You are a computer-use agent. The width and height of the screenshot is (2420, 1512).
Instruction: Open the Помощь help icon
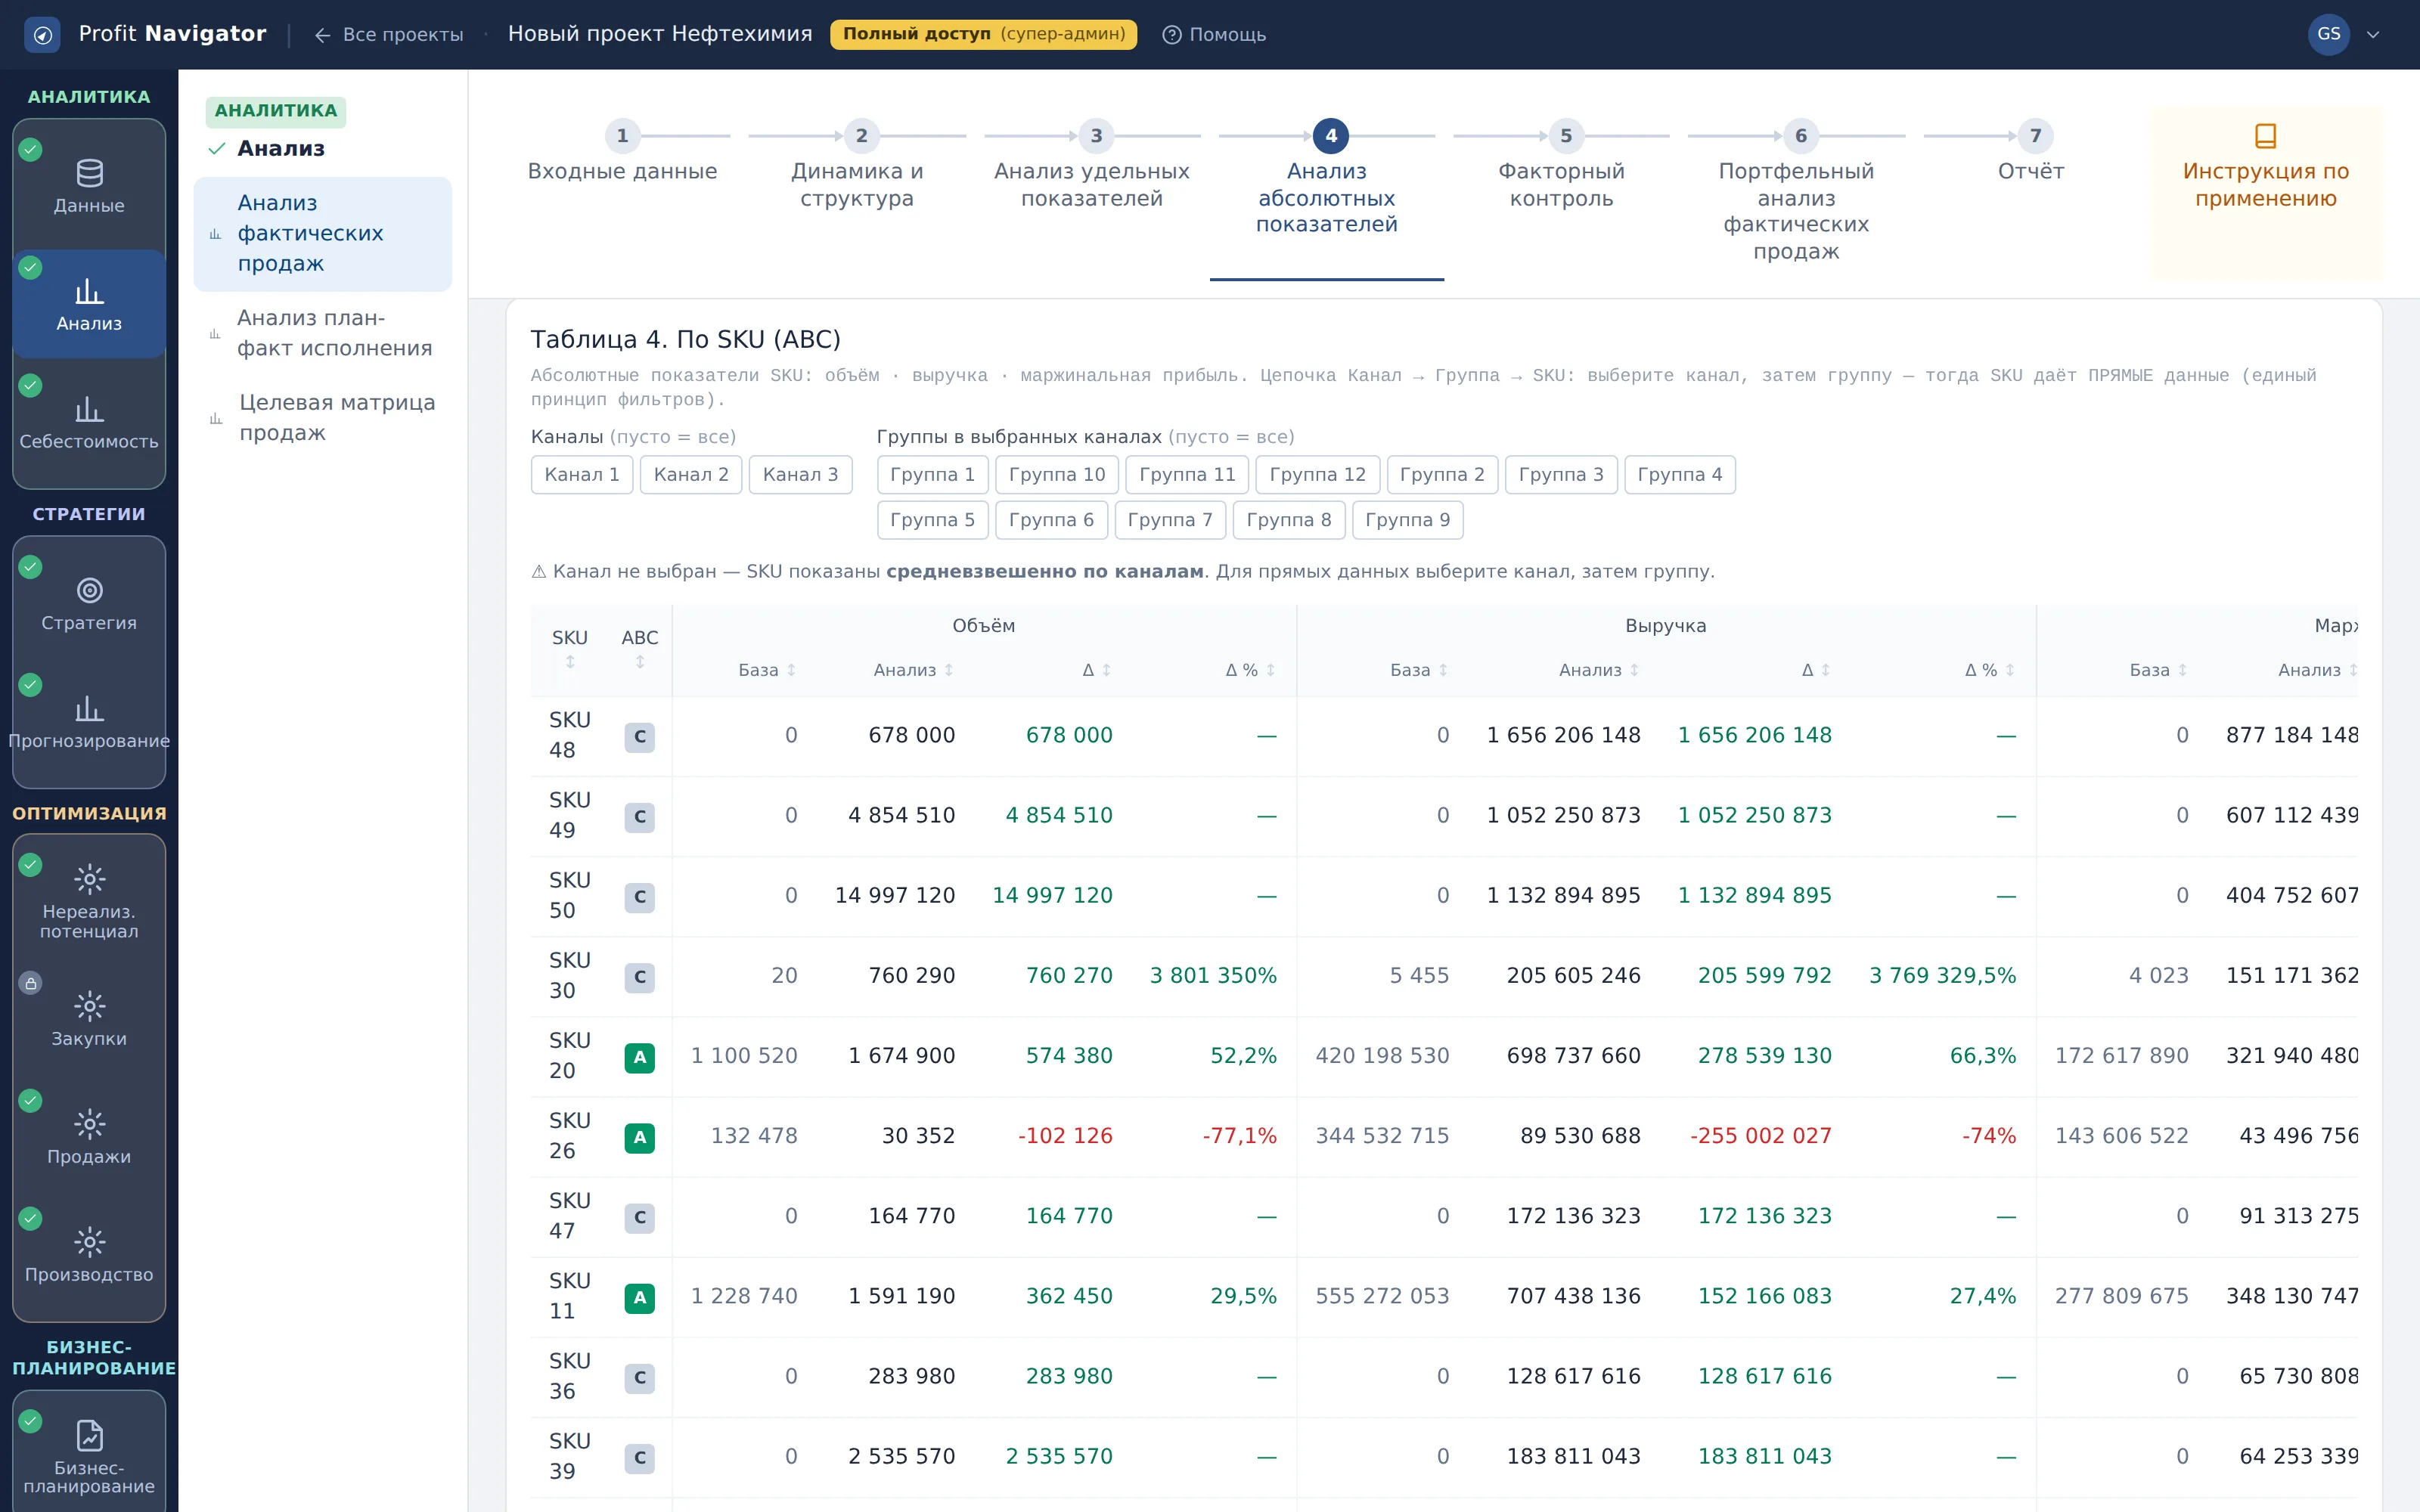pyautogui.click(x=1171, y=34)
